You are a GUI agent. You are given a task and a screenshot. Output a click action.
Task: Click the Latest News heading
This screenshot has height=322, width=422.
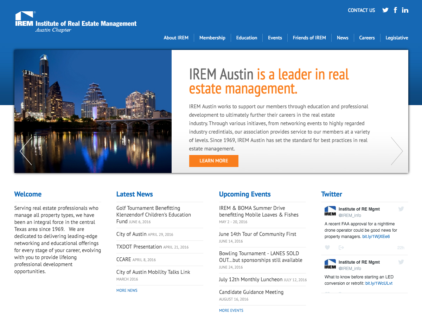[135, 194]
